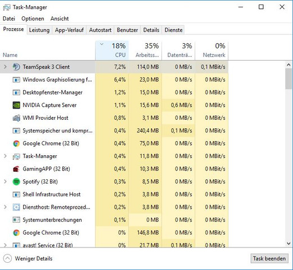Select the Systemunterbrechungen row

point(114,220)
